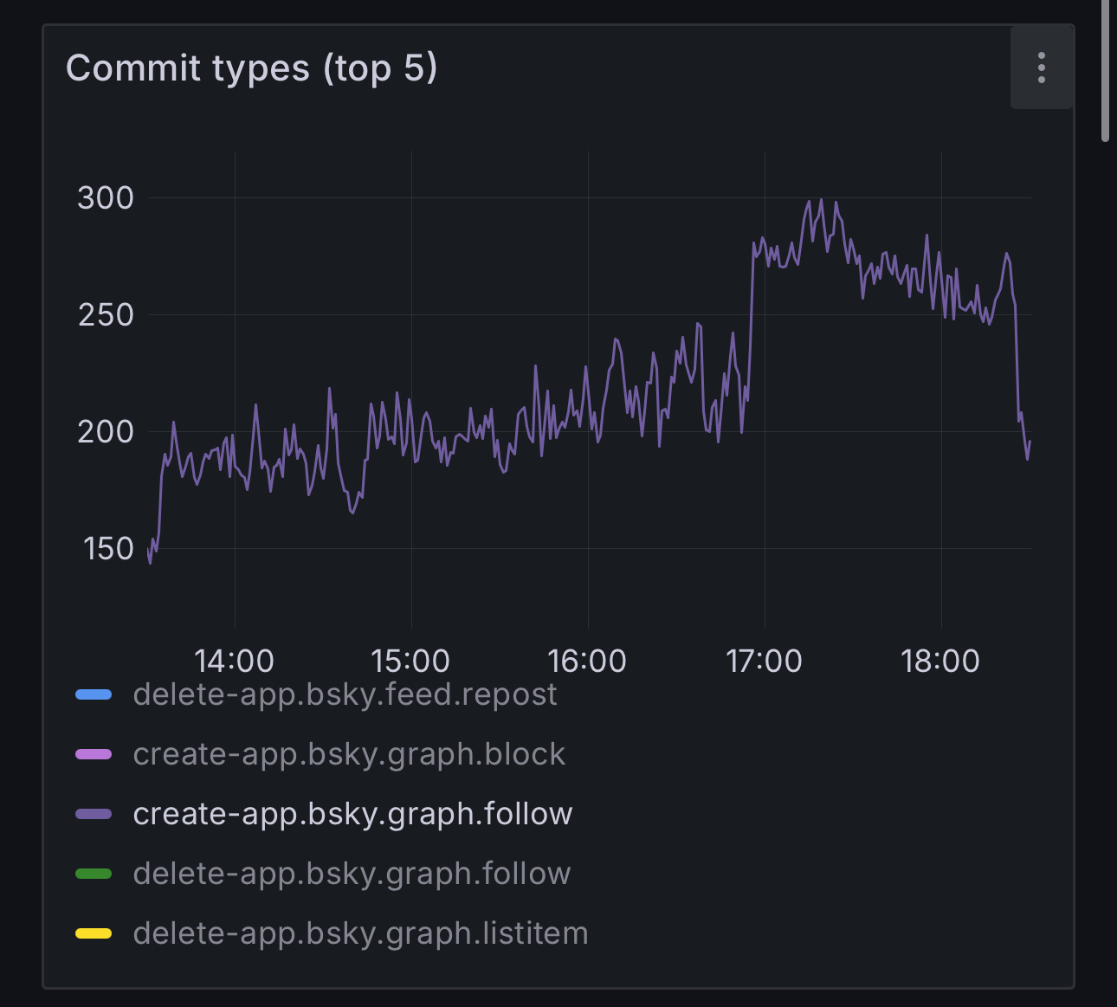The height and width of the screenshot is (1007, 1117).
Task: Select the 17:00 tick on the x-axis
Action: (x=764, y=661)
